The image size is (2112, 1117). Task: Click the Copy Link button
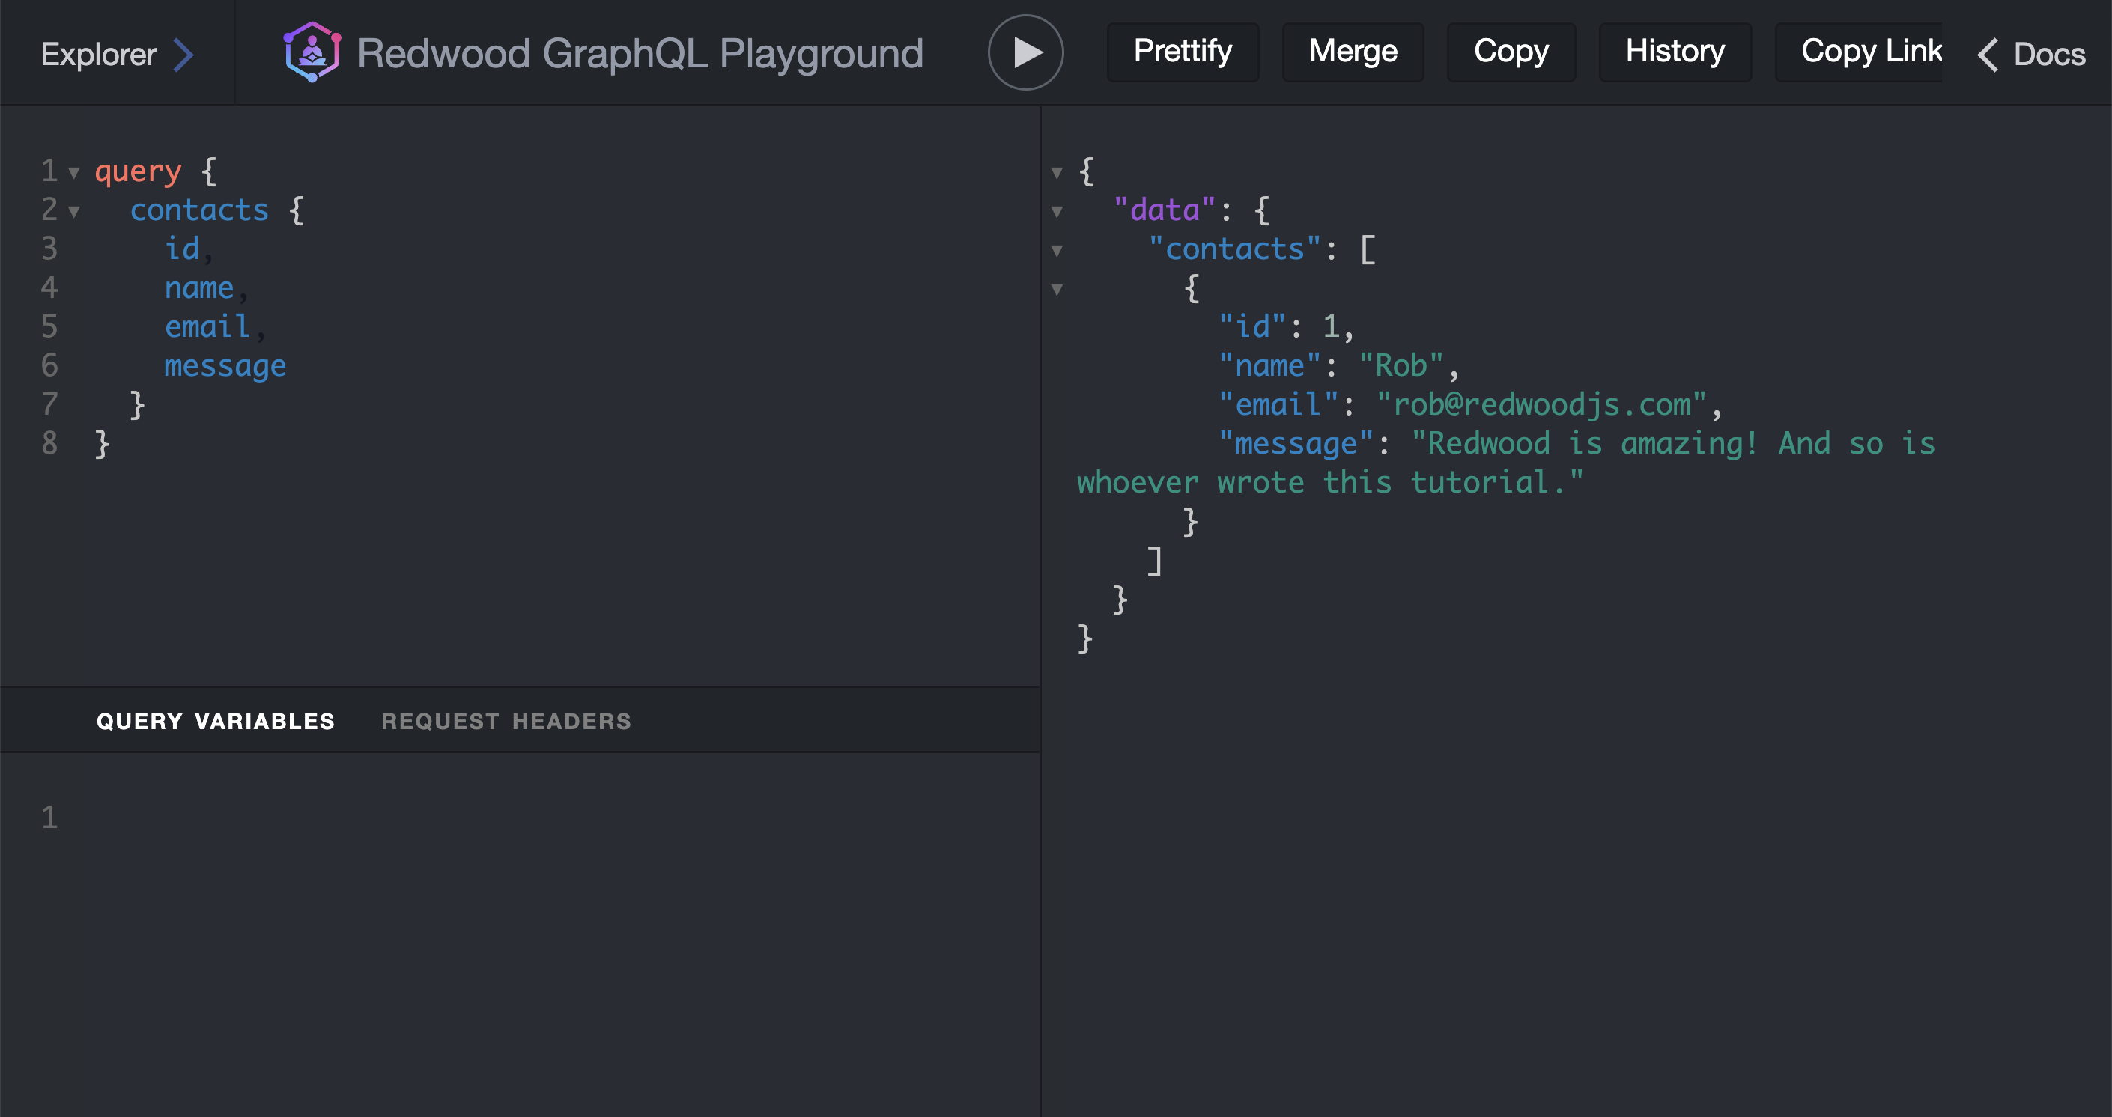pos(1859,52)
